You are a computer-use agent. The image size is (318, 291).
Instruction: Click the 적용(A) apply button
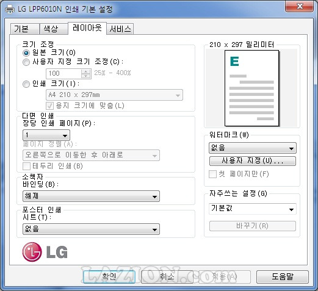click(225, 277)
